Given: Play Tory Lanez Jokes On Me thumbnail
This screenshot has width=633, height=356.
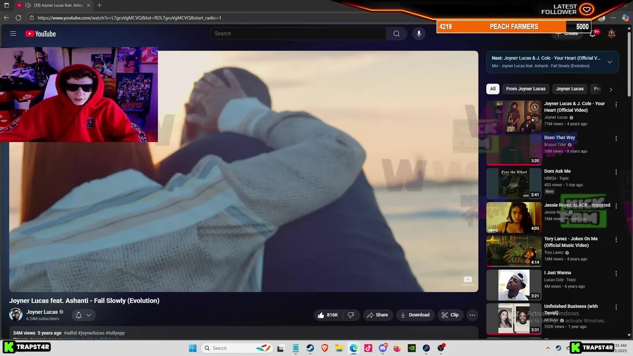Looking at the screenshot, I should click(x=514, y=251).
